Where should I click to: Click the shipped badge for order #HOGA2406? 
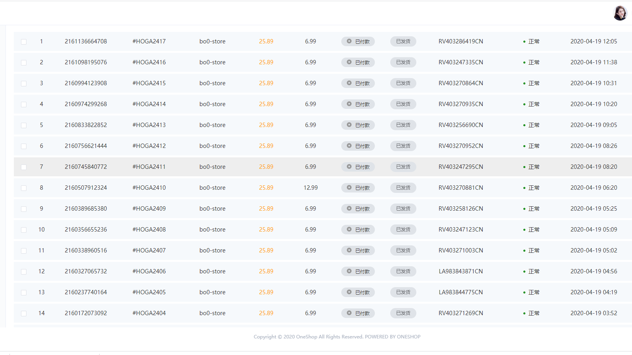click(x=403, y=271)
